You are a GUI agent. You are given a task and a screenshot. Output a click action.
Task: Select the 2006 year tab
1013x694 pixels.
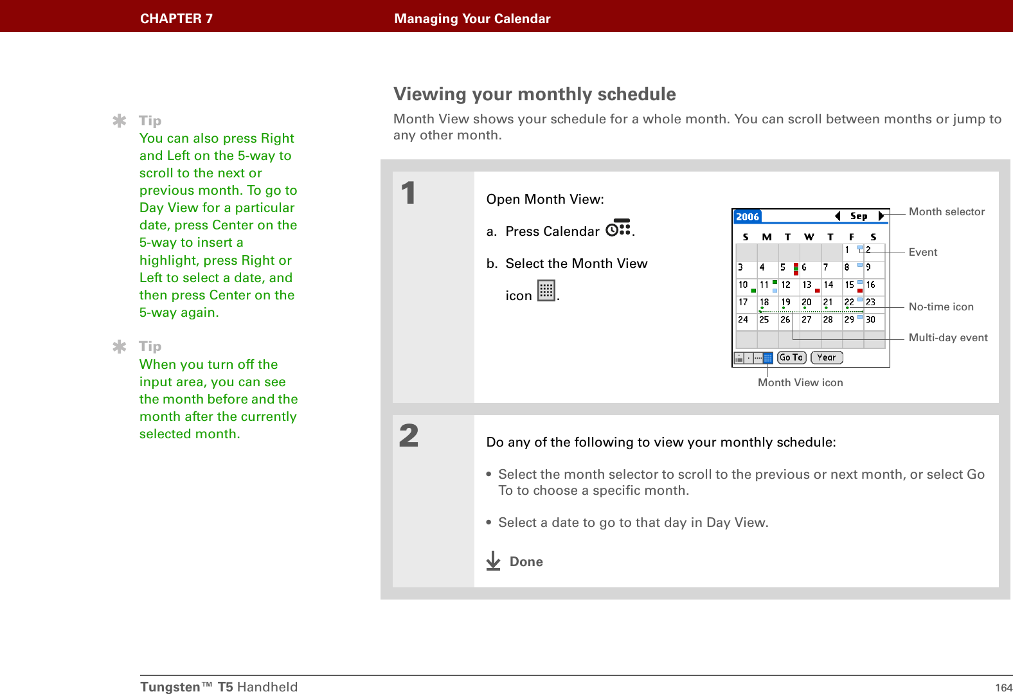748,217
